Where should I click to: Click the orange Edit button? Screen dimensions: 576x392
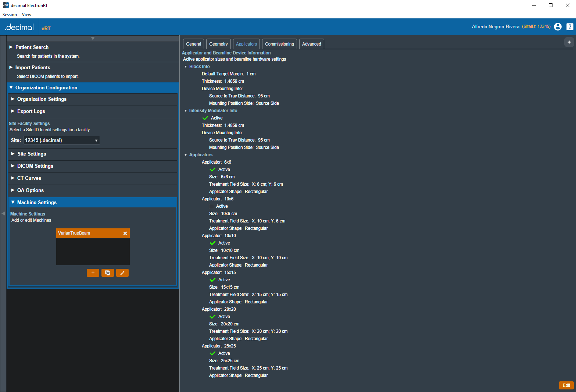pos(566,385)
